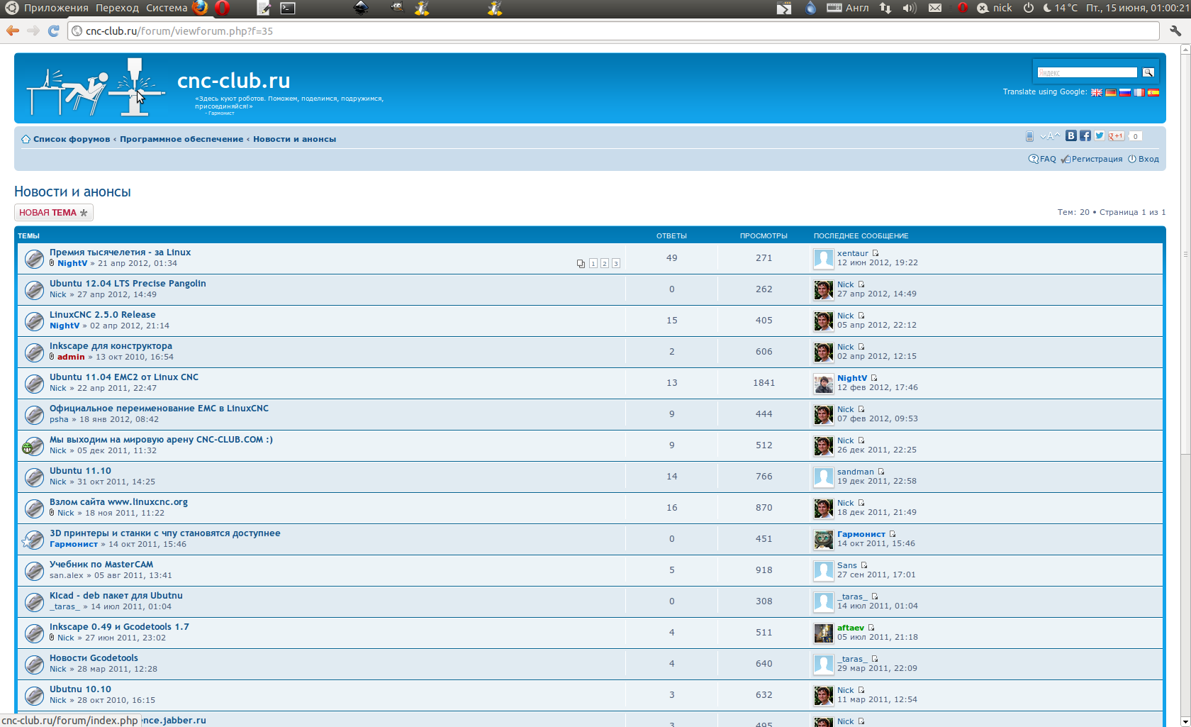1191x727 pixels.
Task: Change font size with the A icon
Action: (1049, 136)
